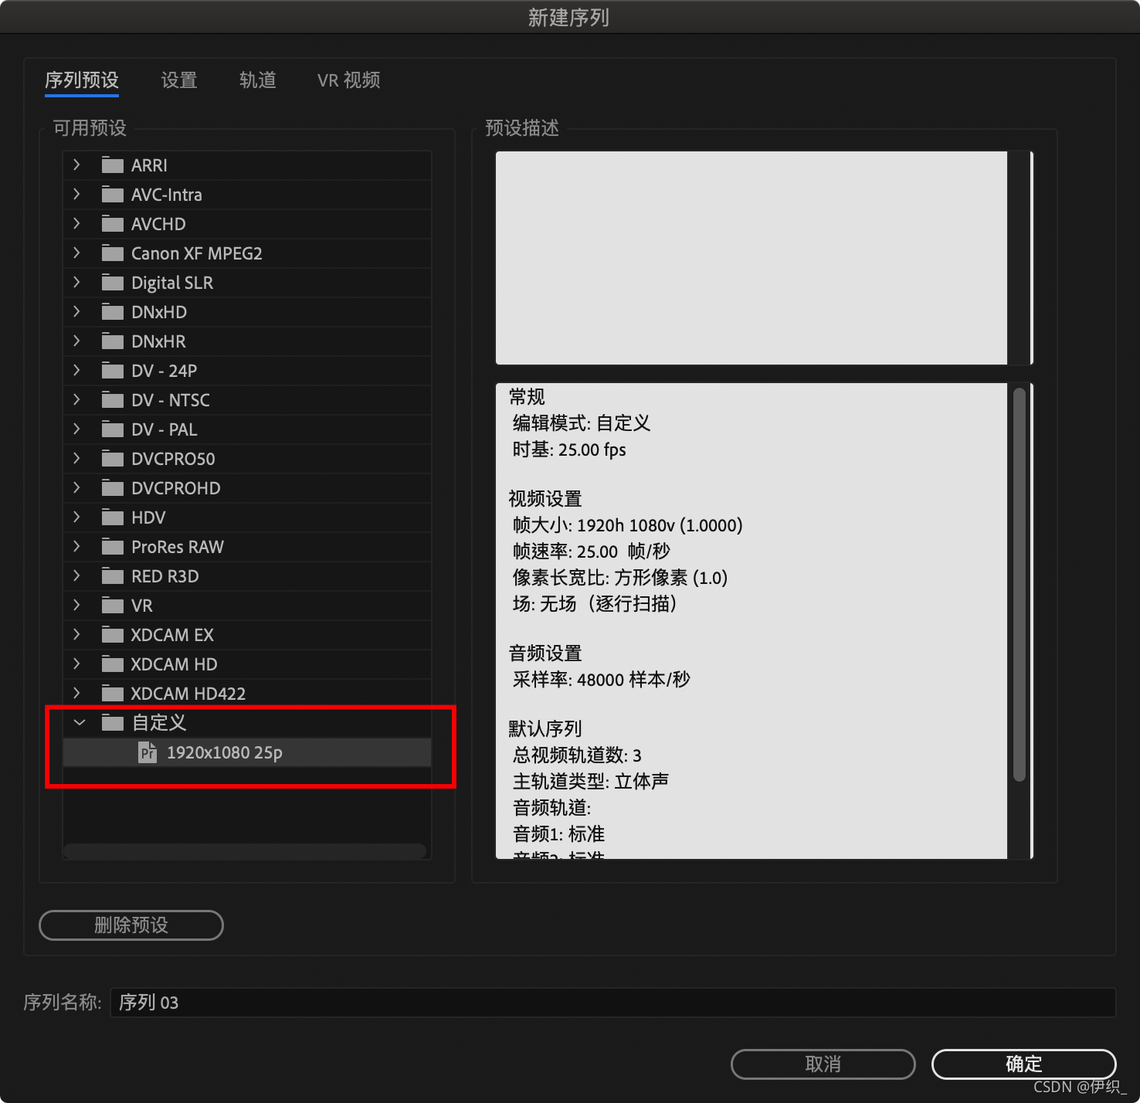Click the text '采样率: 48000 样本/秒'

[x=602, y=680]
